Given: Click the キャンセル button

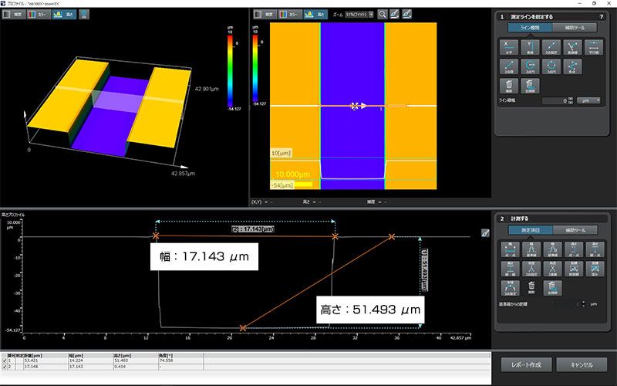Looking at the screenshot, I should [582, 365].
